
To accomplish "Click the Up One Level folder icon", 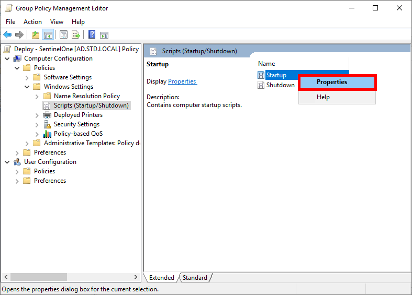I will coord(35,35).
